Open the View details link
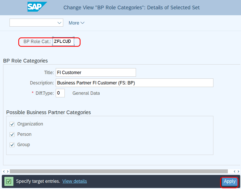Screen dimensions: 241x189 (x=75, y=181)
